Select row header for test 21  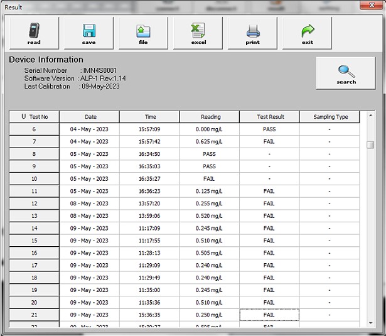35,315
